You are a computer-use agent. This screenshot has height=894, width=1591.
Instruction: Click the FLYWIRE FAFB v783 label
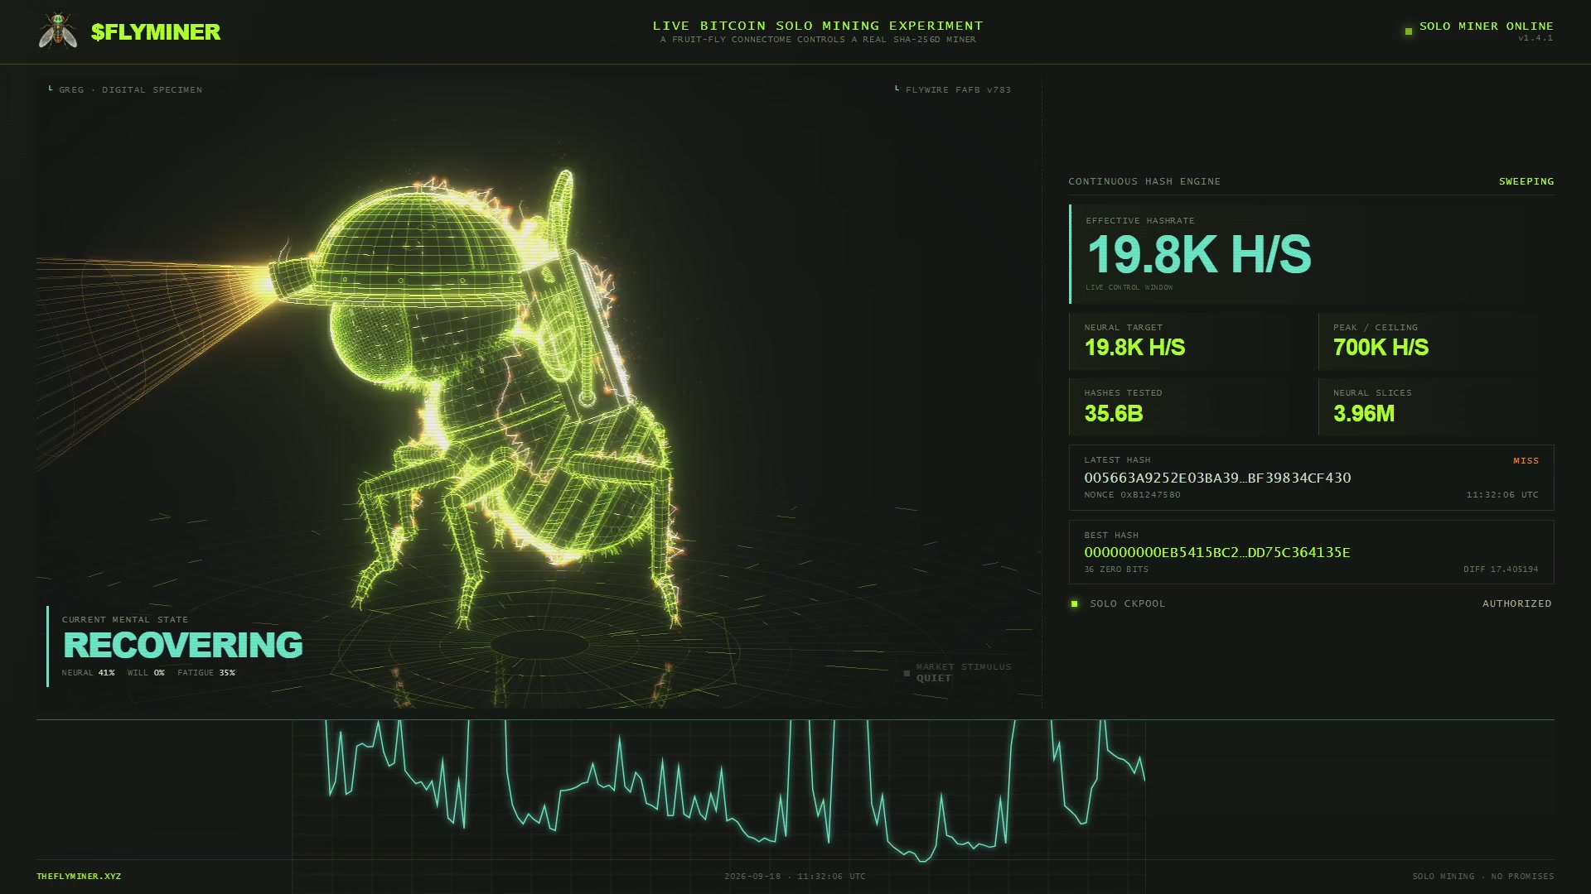point(958,89)
